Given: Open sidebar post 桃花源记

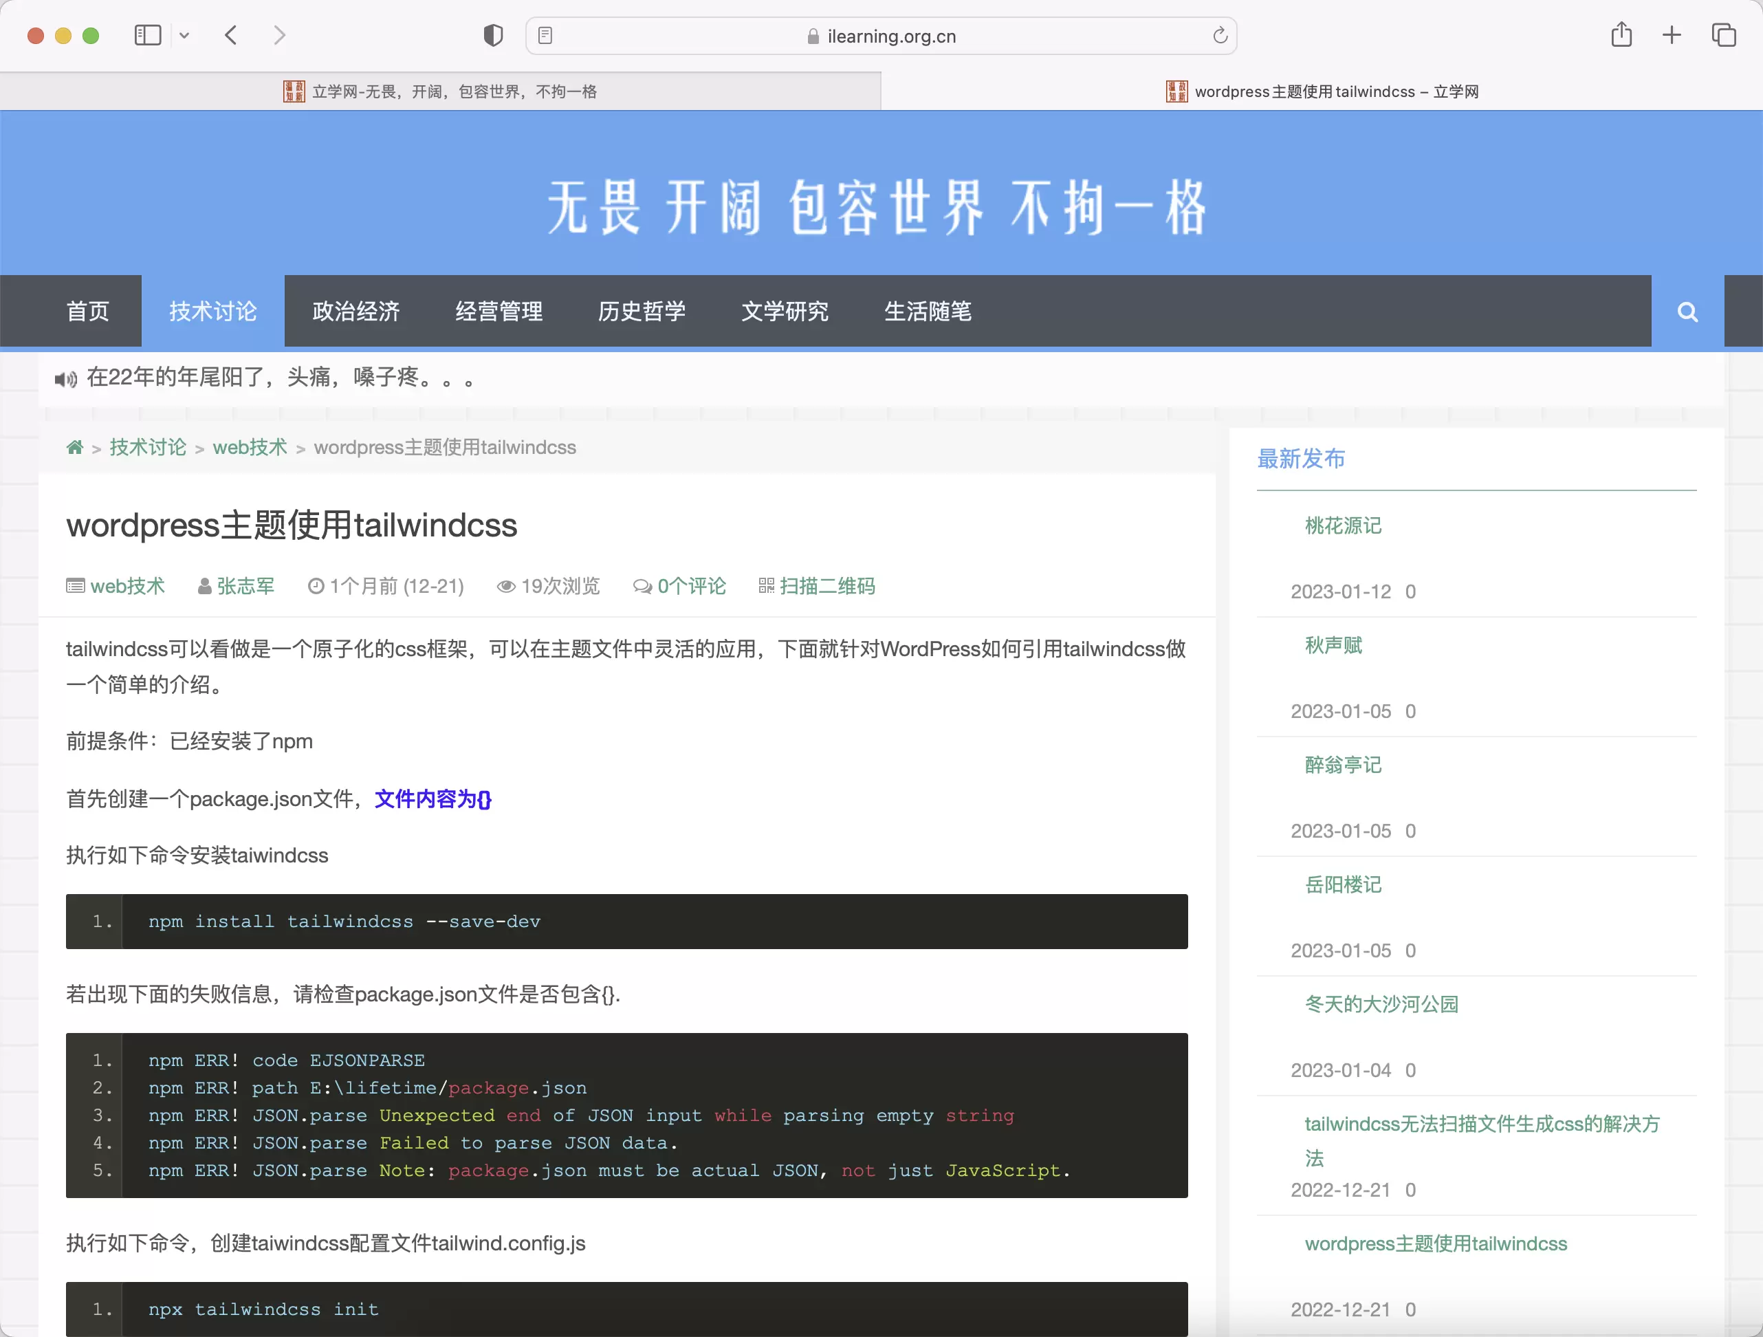Looking at the screenshot, I should 1343,525.
